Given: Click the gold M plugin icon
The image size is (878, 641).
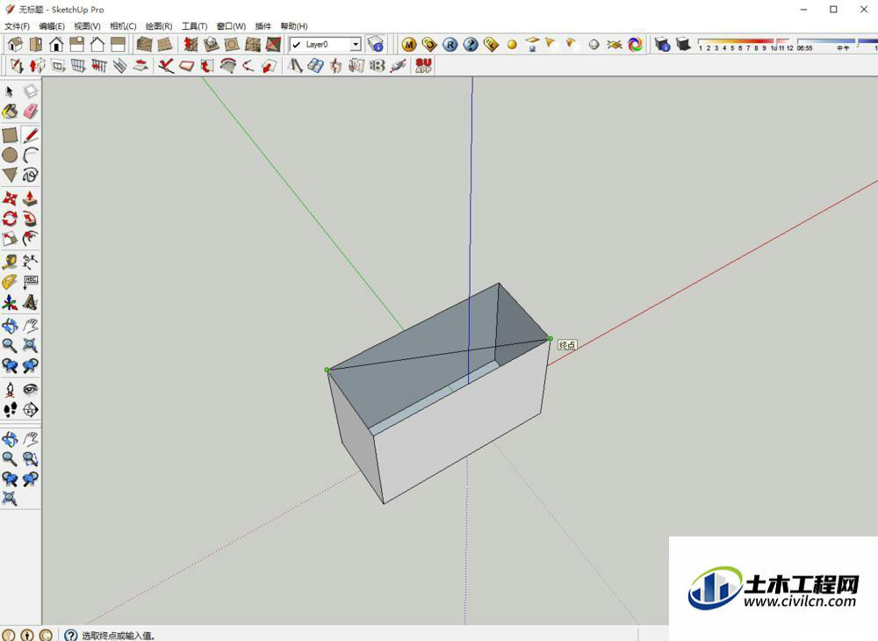Looking at the screenshot, I should click(409, 44).
